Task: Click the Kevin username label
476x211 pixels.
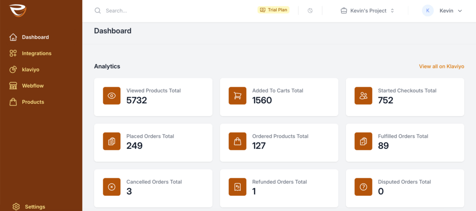Action: tap(446, 11)
